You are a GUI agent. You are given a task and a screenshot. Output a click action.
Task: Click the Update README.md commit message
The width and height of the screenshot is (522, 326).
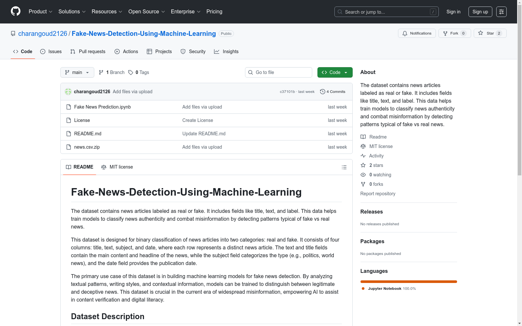(x=204, y=134)
